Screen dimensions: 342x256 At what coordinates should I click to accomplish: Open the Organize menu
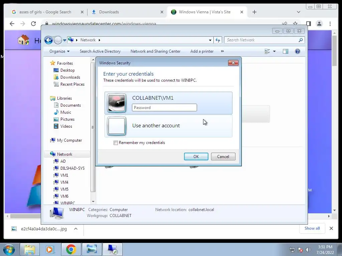59,51
